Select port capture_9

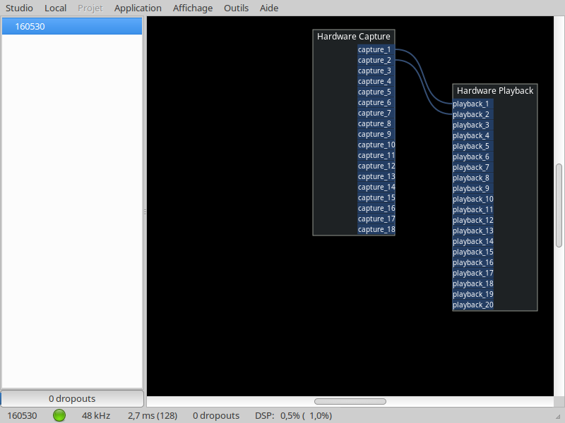pyautogui.click(x=376, y=134)
